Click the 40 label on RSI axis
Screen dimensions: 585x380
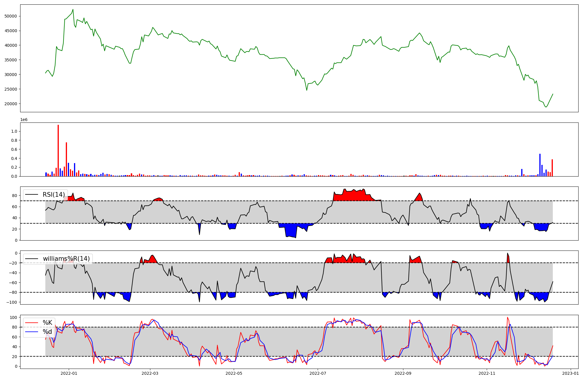(x=15, y=218)
